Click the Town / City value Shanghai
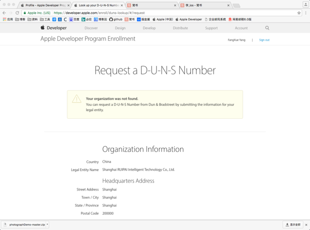310x230 pixels. click(x=109, y=197)
